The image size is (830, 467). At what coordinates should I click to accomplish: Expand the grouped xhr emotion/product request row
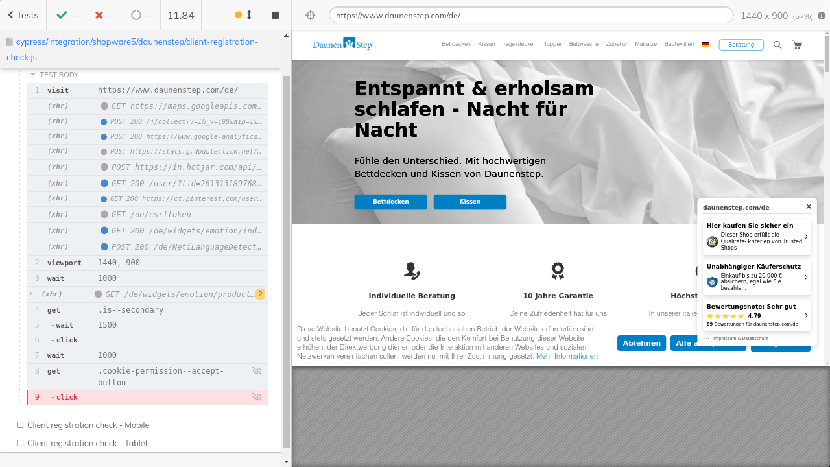[x=30, y=294]
